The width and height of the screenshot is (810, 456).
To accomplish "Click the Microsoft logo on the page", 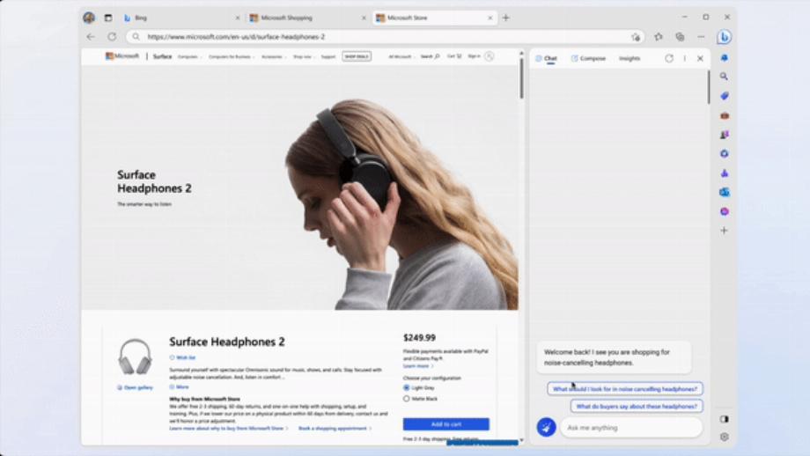I will (121, 55).
